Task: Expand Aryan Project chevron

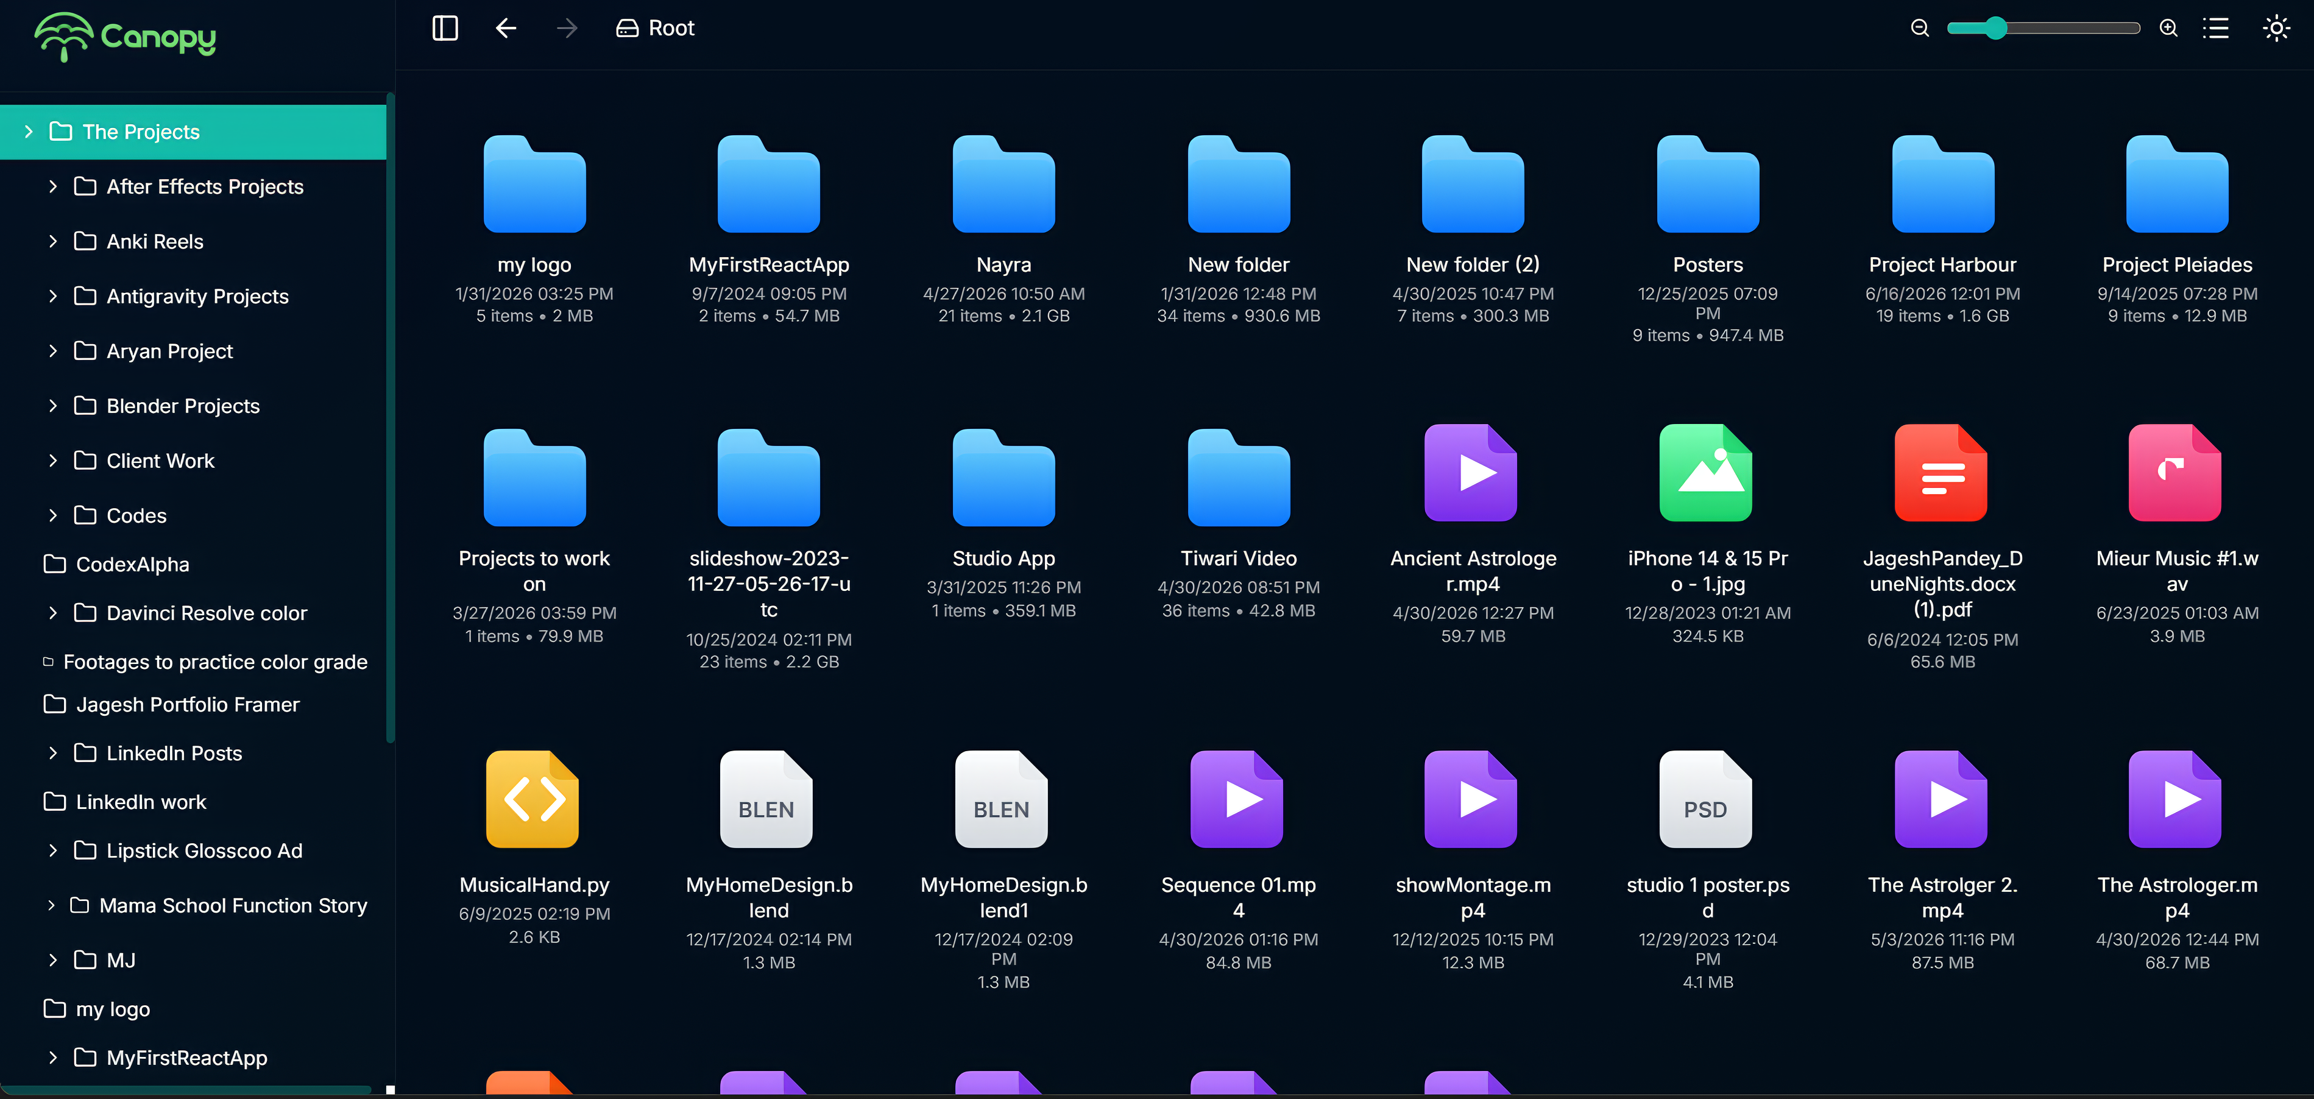Action: tap(53, 351)
